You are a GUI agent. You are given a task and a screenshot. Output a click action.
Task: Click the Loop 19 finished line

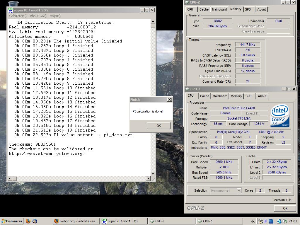point(55,130)
